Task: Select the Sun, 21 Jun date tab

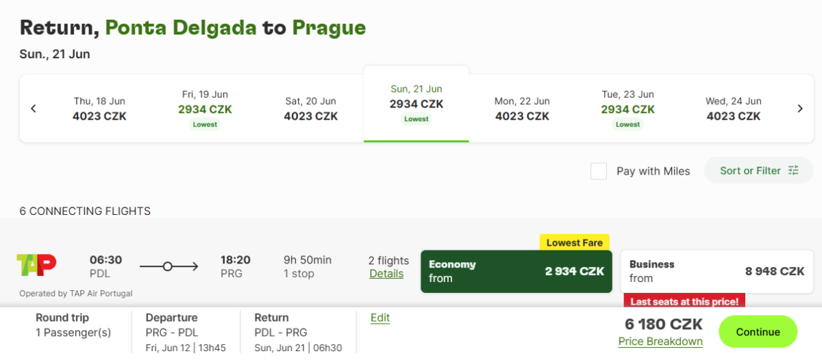Action: (x=416, y=104)
